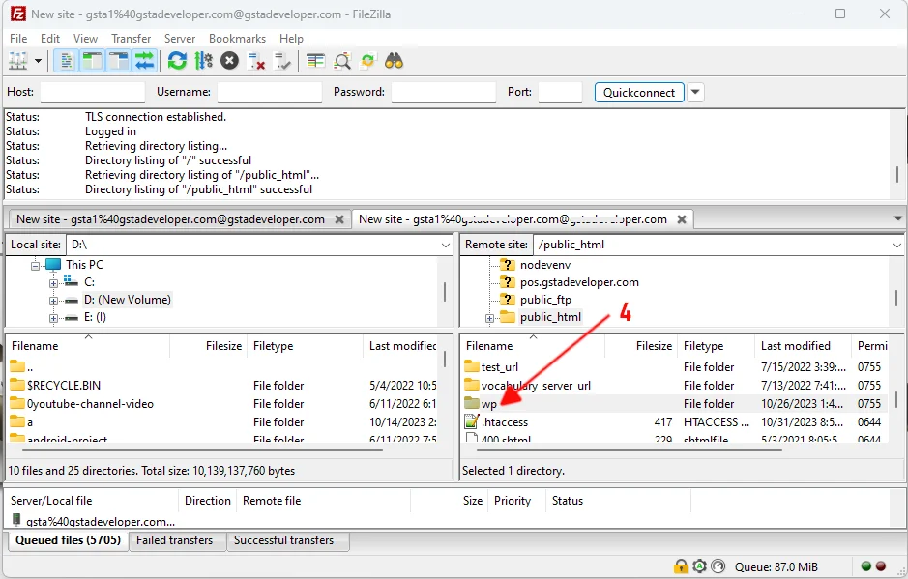The height and width of the screenshot is (579, 908).
Task: Open the directory listing filters icon
Action: click(x=315, y=61)
